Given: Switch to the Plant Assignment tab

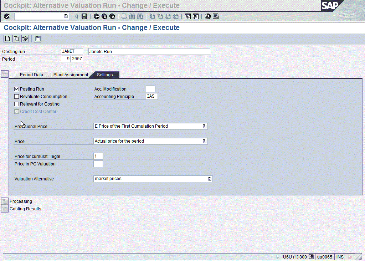Looking at the screenshot, I should [x=71, y=75].
